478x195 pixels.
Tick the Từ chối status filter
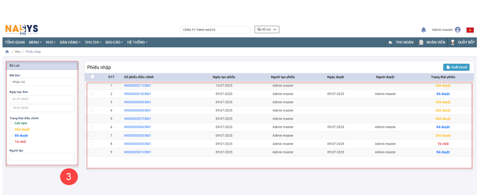click(11, 142)
